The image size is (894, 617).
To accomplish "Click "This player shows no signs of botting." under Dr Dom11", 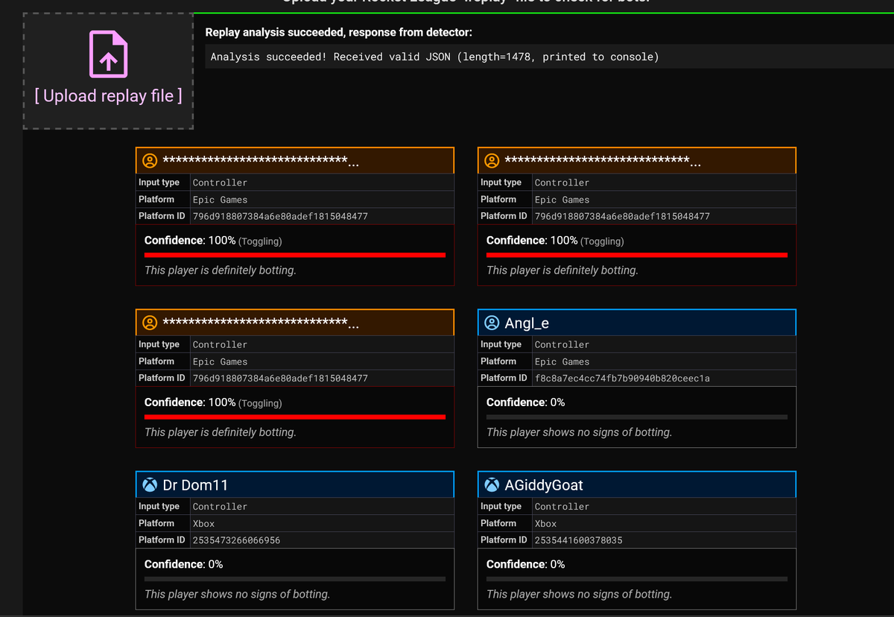I will coord(237,594).
